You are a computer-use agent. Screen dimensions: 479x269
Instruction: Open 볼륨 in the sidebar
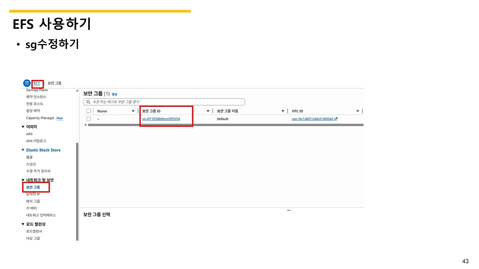pyautogui.click(x=29, y=157)
